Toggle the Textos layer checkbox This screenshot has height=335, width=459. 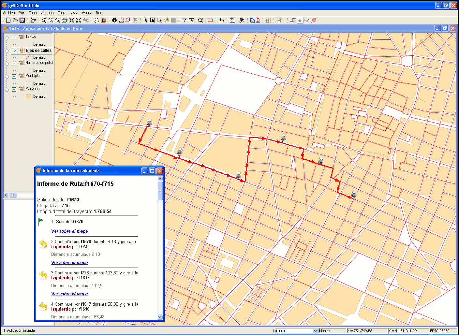tap(14, 37)
